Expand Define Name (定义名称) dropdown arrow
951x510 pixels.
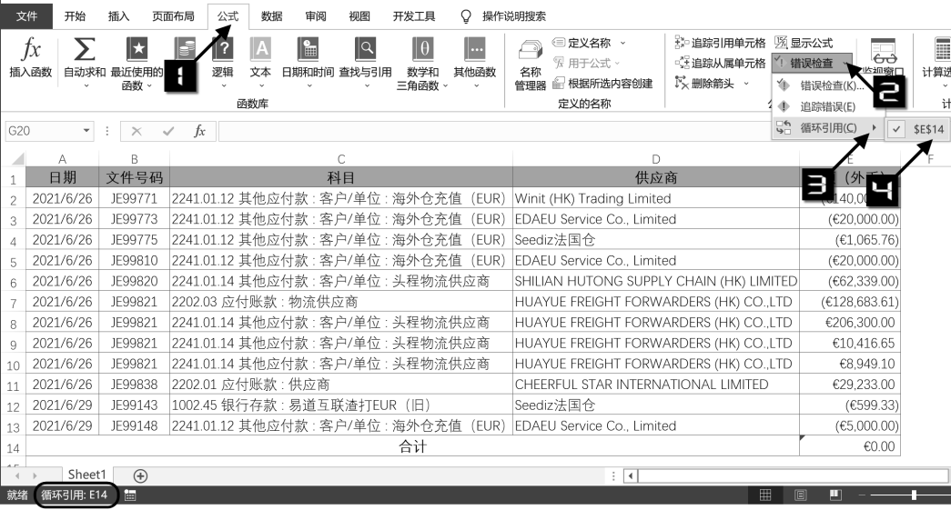coord(622,43)
